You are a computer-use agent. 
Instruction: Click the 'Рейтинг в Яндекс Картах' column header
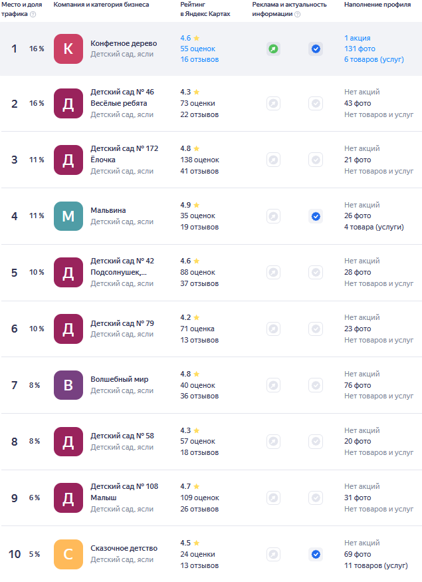205,9
